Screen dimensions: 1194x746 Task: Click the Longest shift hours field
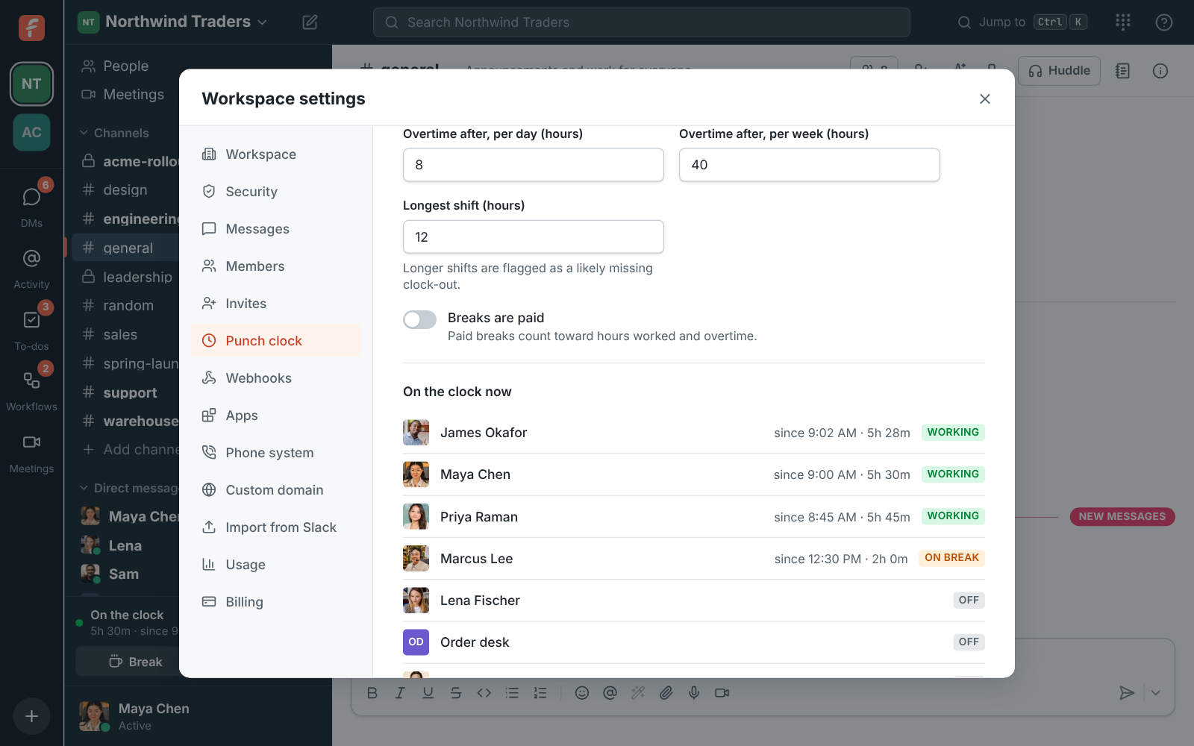[x=534, y=236]
